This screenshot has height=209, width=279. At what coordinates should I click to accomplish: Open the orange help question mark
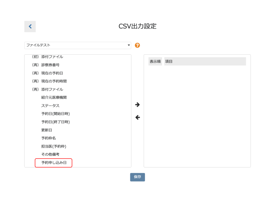(x=137, y=45)
